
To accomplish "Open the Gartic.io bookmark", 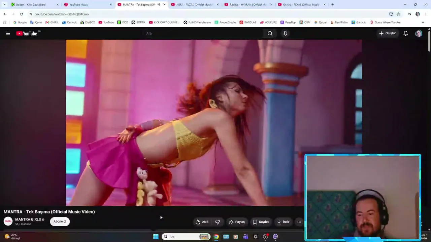I will pos(359,23).
